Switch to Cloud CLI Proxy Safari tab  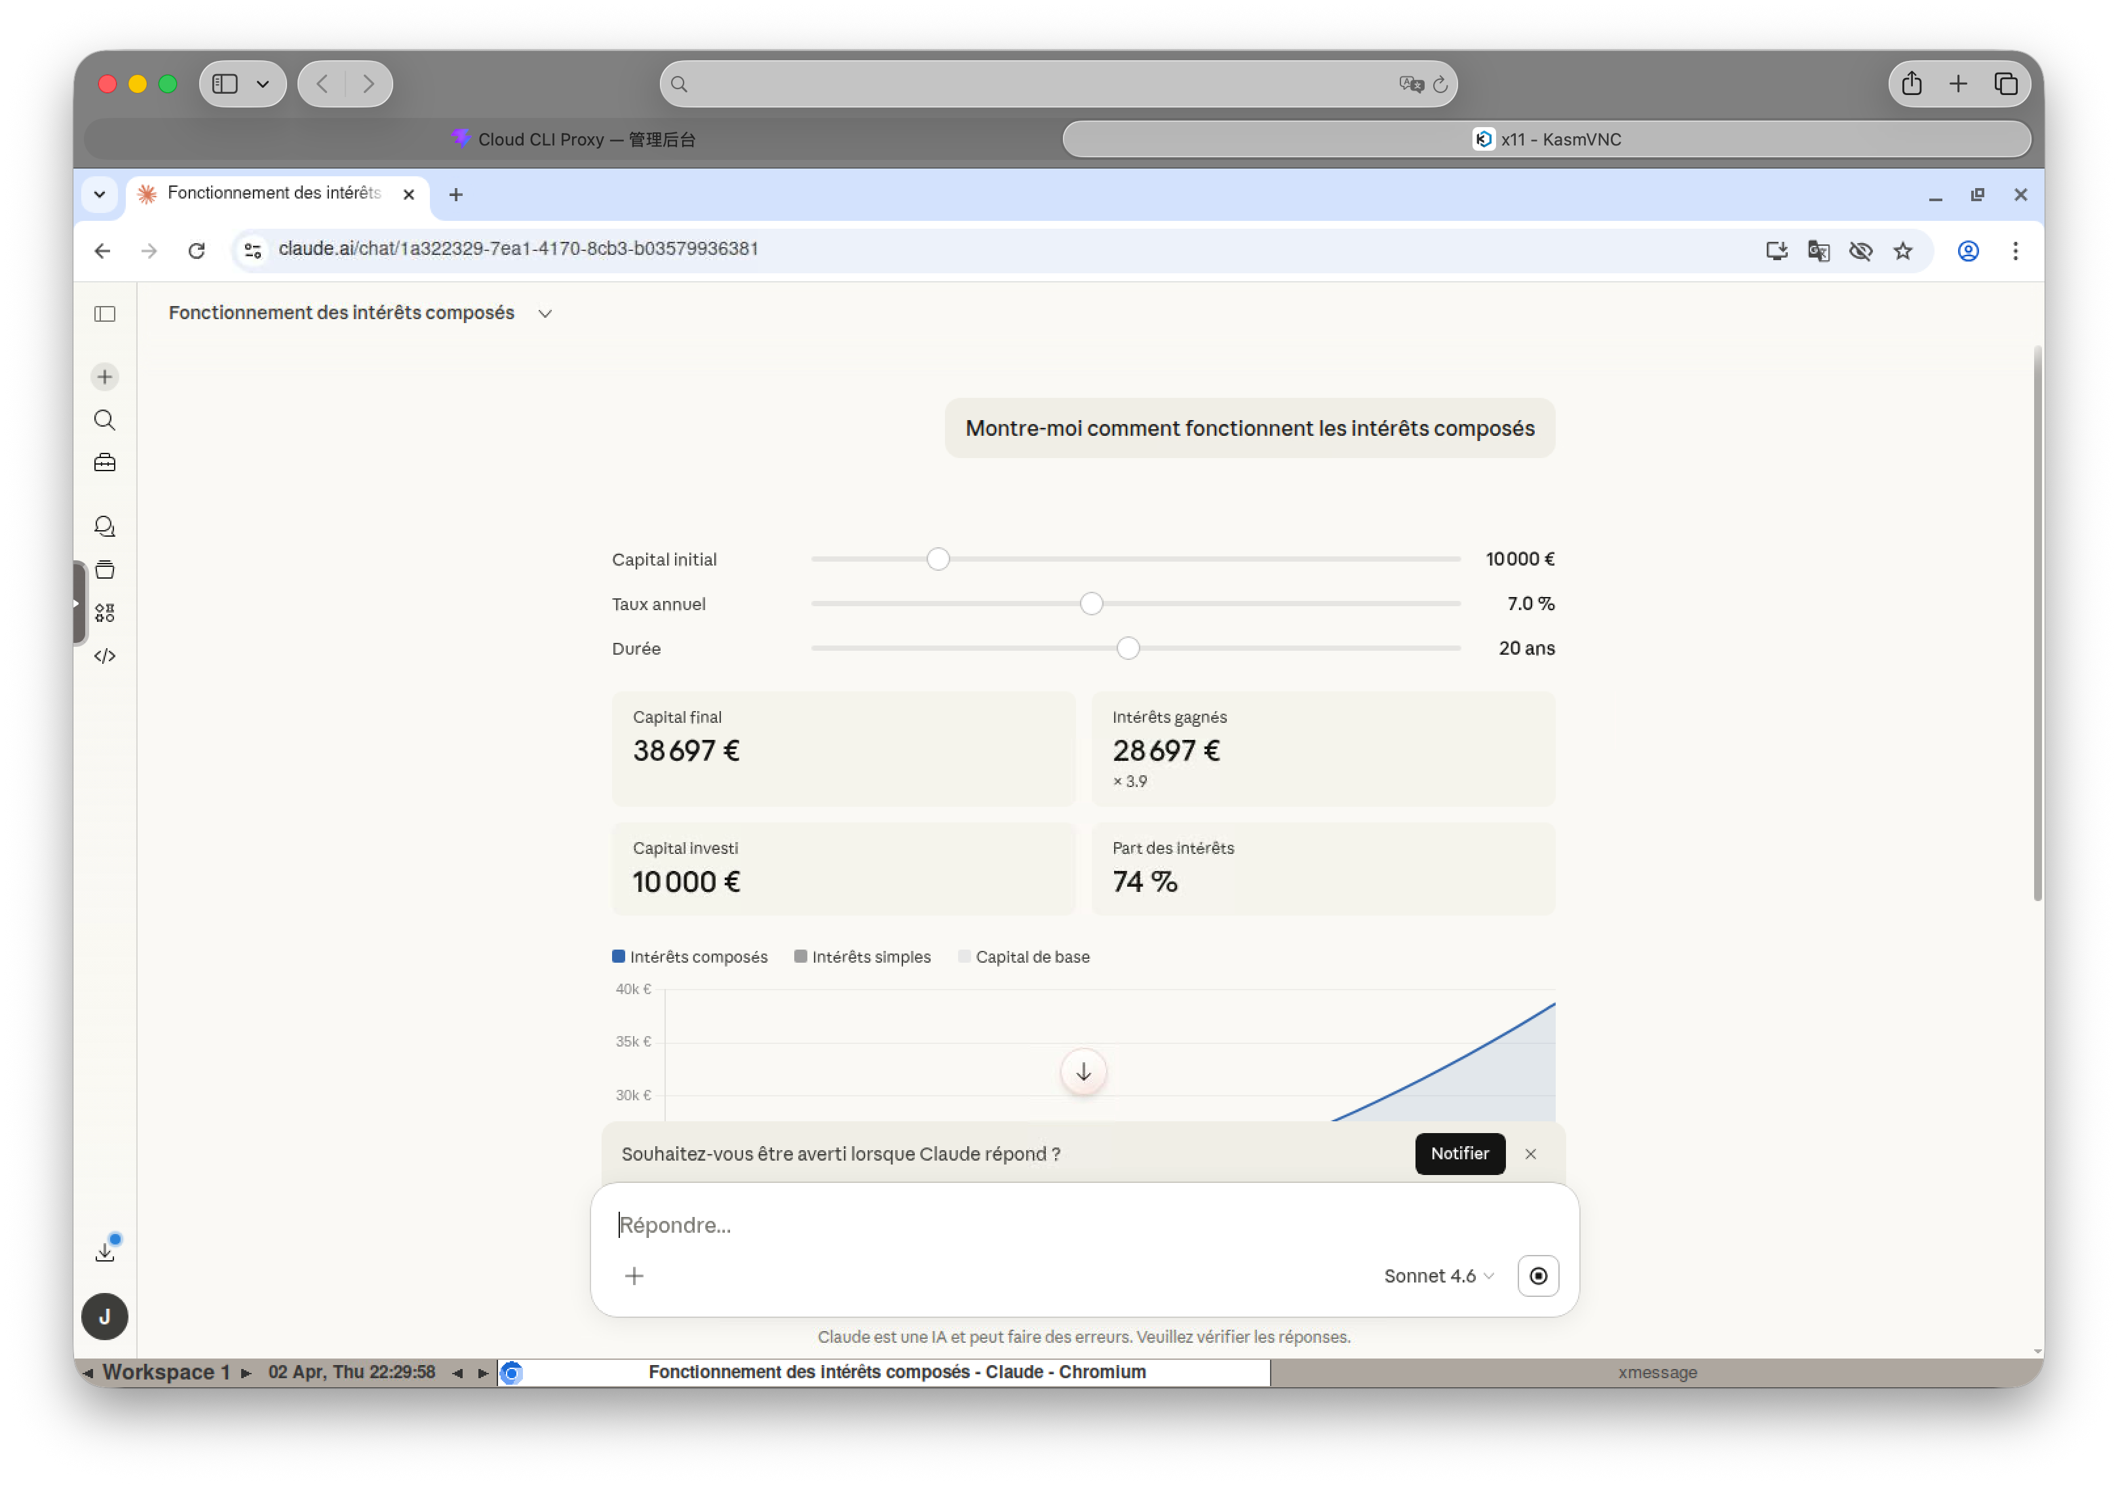point(573,140)
